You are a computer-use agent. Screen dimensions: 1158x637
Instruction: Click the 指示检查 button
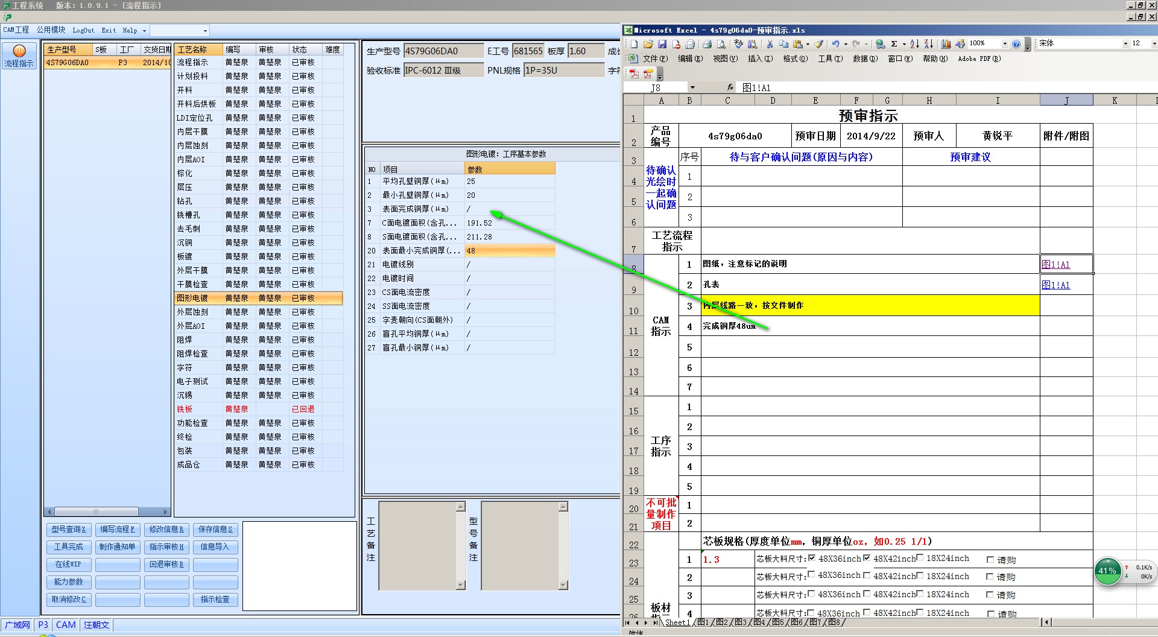[215, 599]
